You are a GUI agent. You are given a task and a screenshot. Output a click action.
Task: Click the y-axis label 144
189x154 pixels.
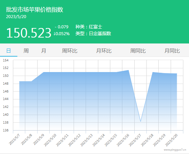click(6, 99)
